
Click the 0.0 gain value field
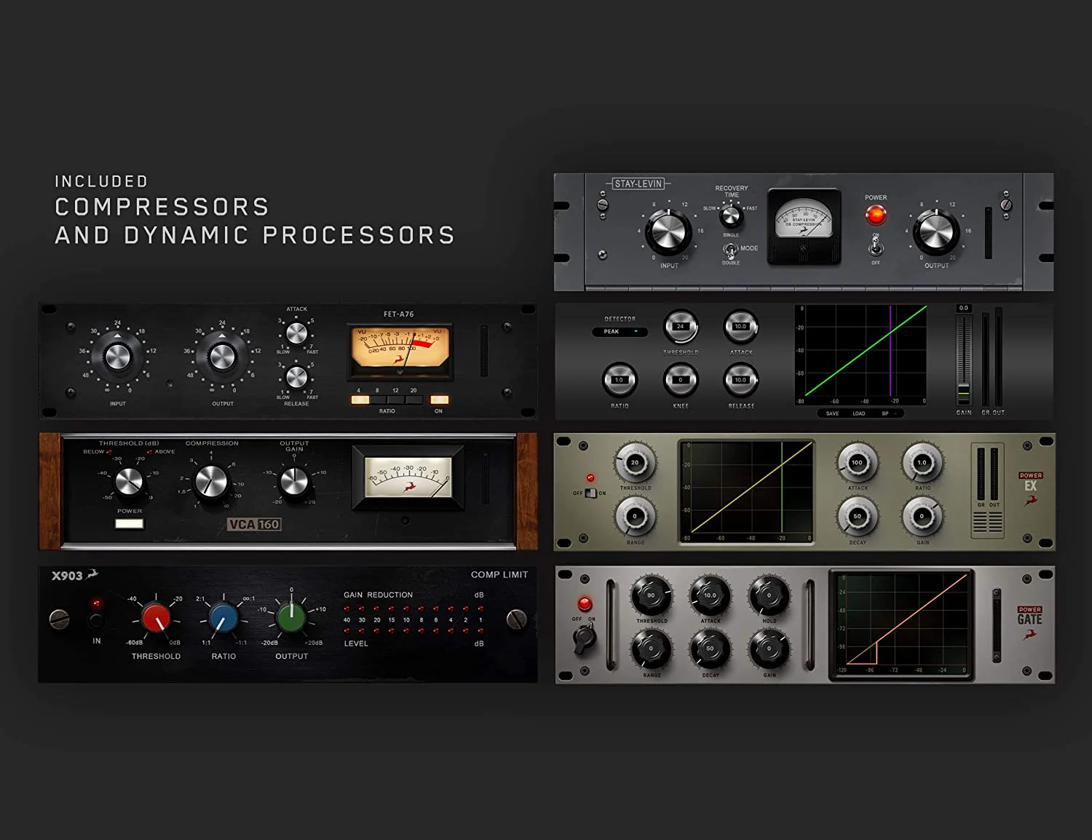coord(963,308)
